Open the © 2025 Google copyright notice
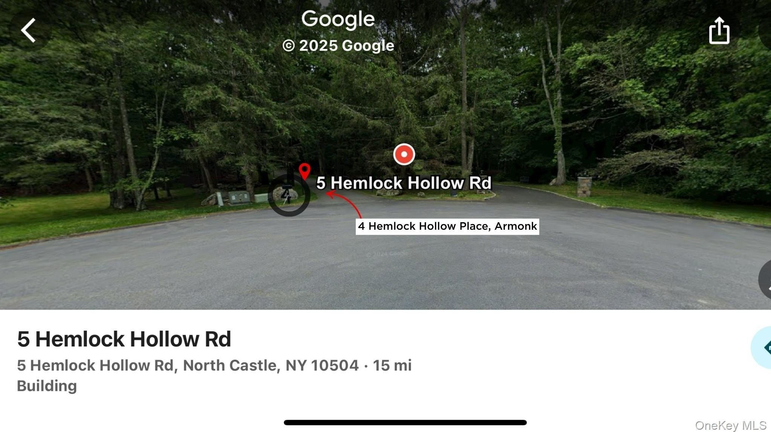The image size is (771, 432). [x=338, y=46]
